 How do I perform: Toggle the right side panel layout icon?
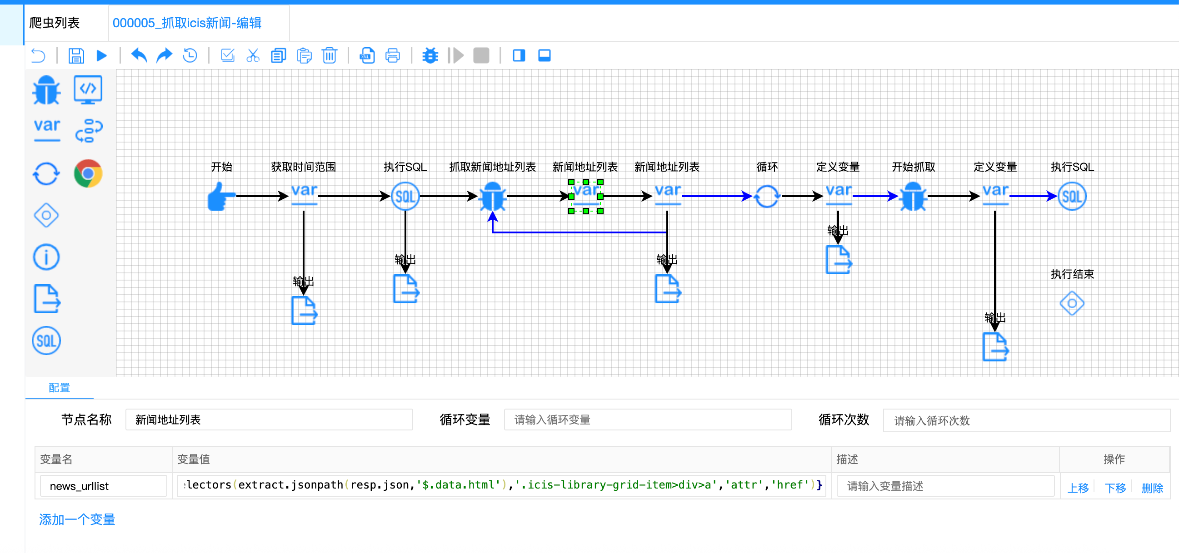point(519,56)
